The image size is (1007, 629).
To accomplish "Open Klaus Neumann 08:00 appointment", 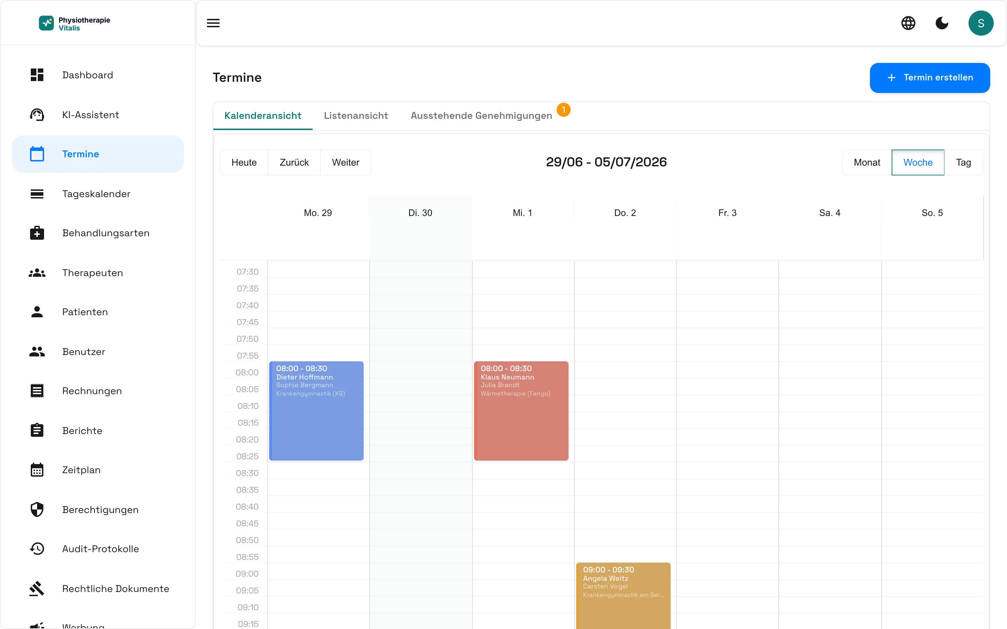I will [x=521, y=411].
